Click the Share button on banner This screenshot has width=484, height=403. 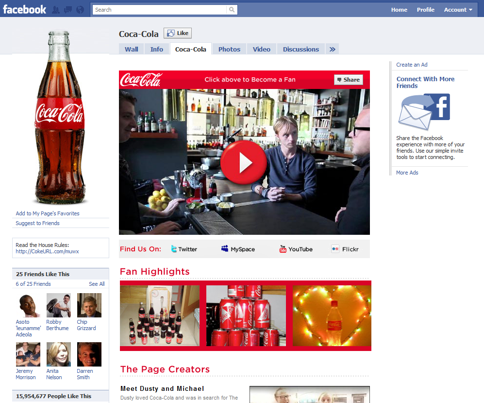pyautogui.click(x=349, y=80)
